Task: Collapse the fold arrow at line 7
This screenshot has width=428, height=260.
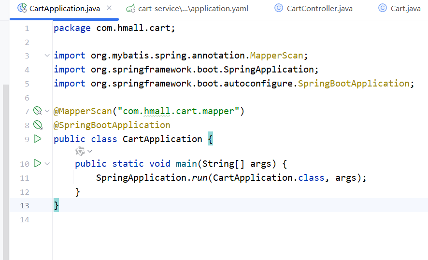Action: pos(47,111)
